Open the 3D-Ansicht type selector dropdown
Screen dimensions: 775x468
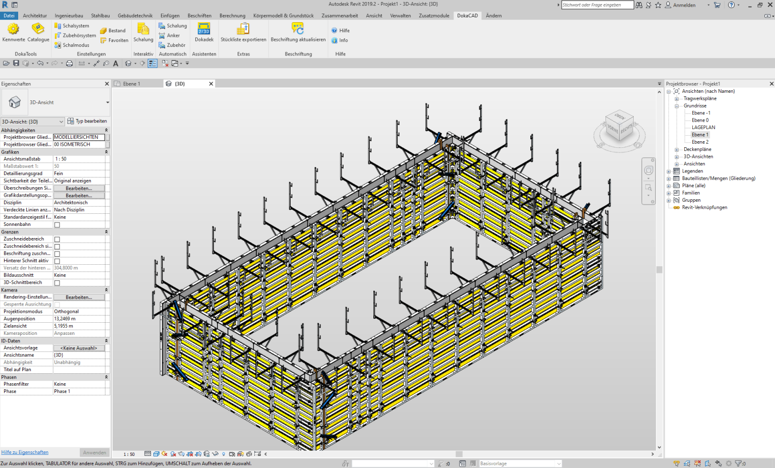click(107, 102)
